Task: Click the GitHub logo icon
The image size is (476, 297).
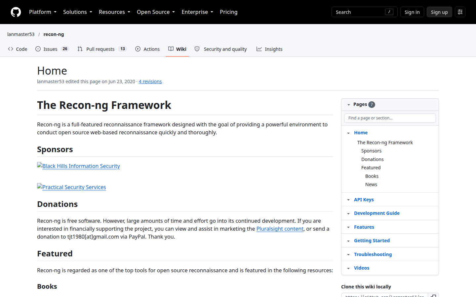Action: point(16,12)
